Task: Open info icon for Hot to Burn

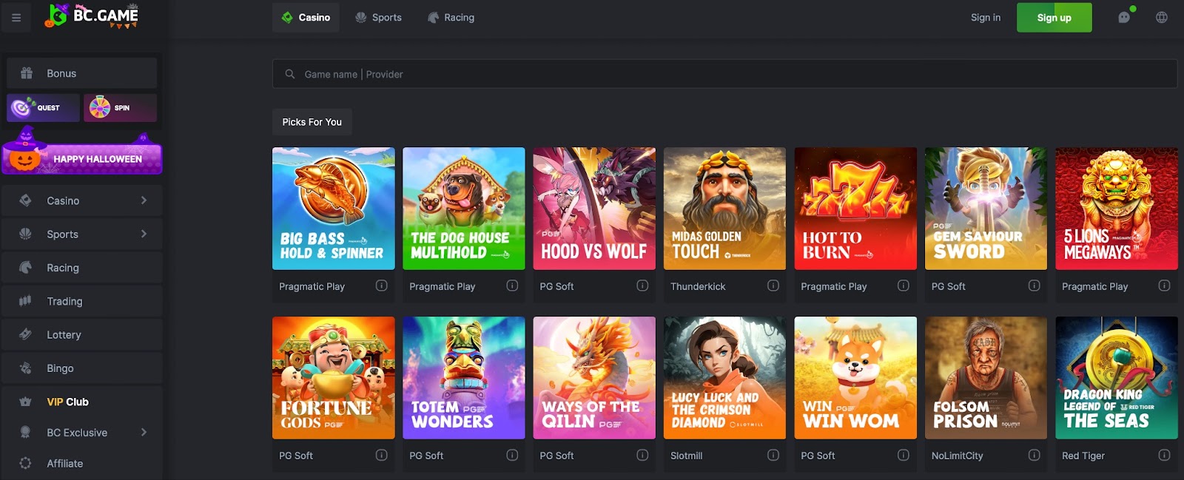Action: pos(904,285)
